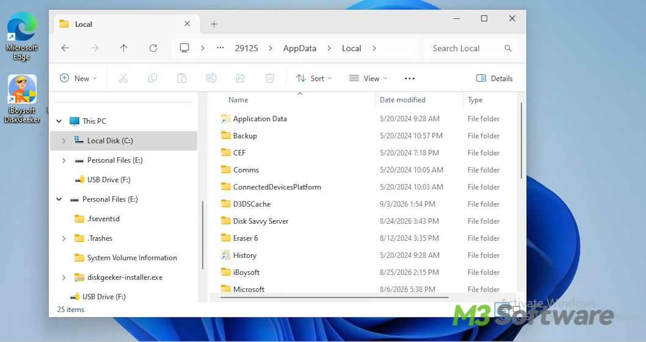Click the PC monitor icon in address bar

(184, 48)
